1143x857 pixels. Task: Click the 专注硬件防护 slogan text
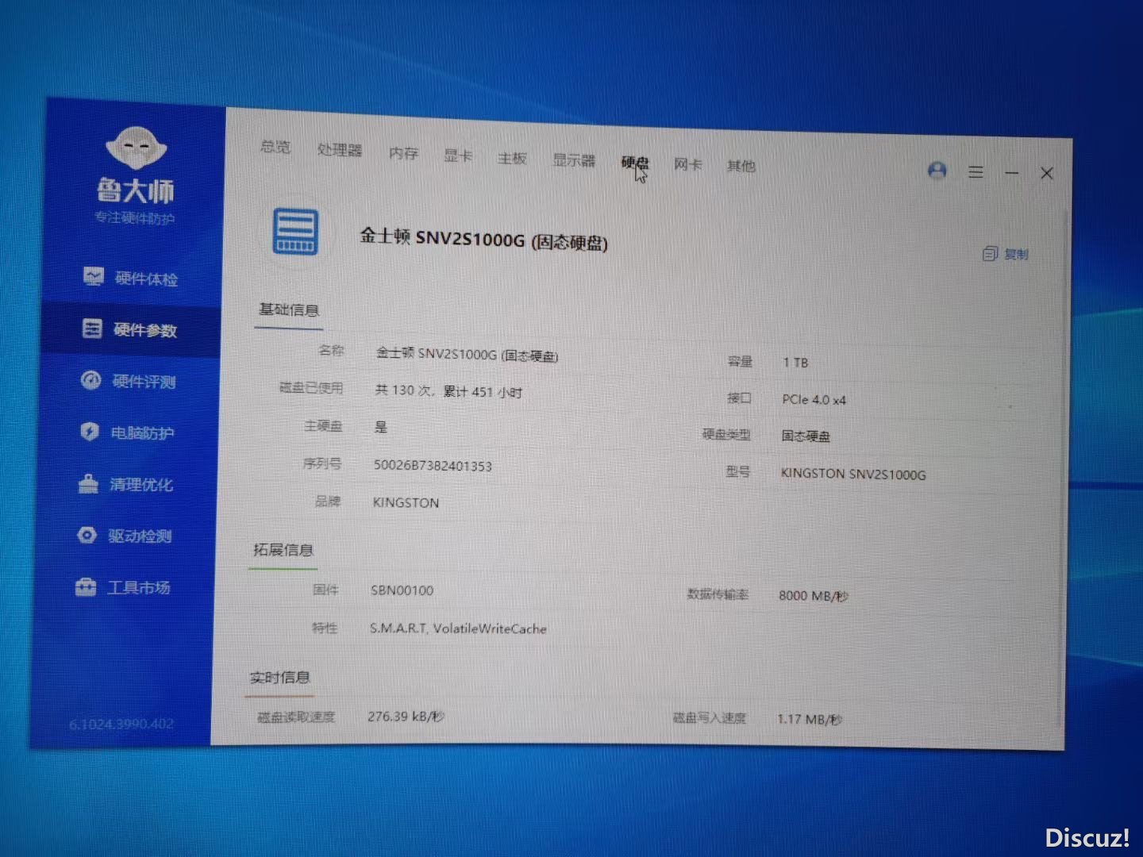pos(134,217)
